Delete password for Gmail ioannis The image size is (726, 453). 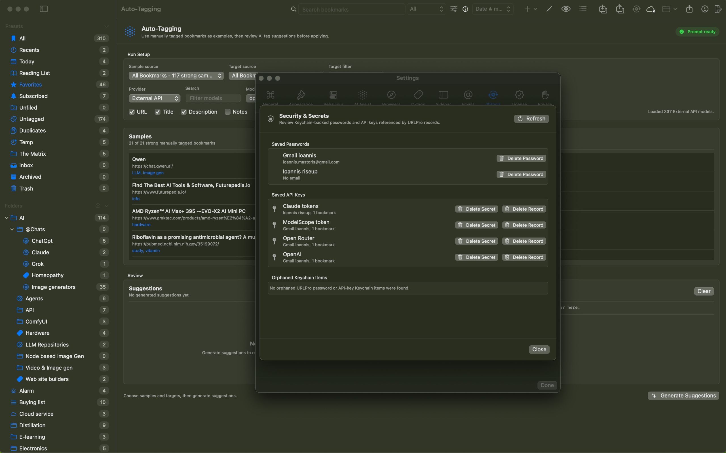coord(521,158)
